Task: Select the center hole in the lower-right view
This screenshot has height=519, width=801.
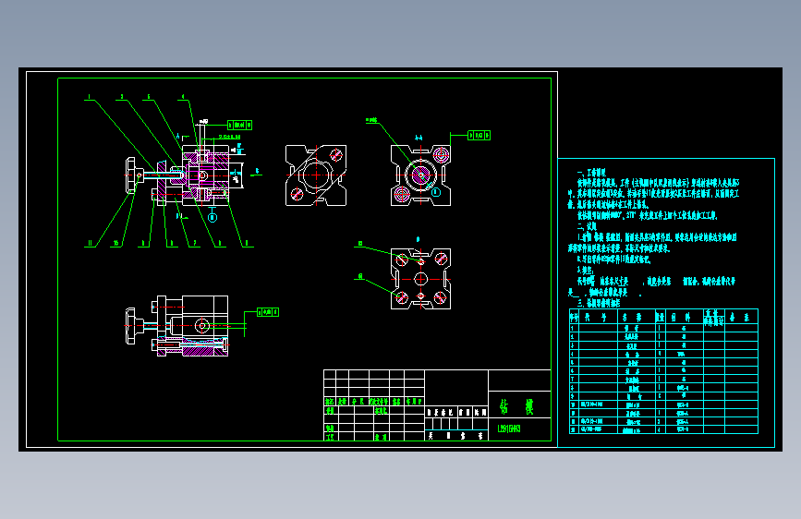Action: pyautogui.click(x=420, y=279)
